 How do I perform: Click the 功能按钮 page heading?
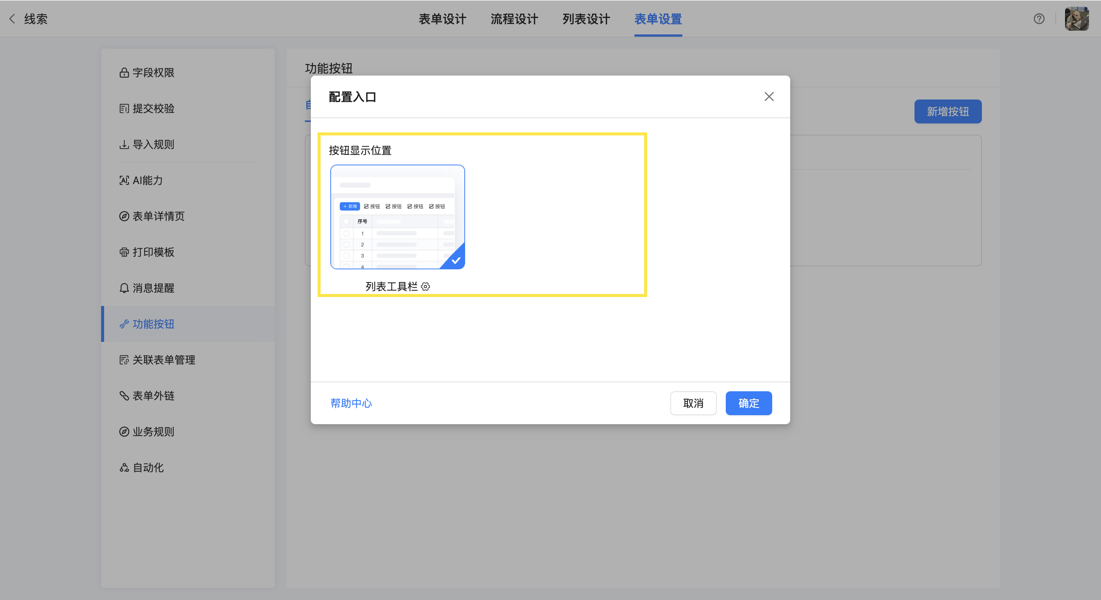point(329,68)
